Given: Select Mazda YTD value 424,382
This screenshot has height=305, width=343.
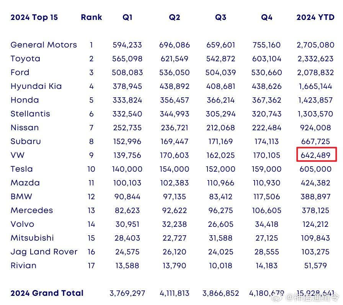Looking at the screenshot, I should [315, 183].
